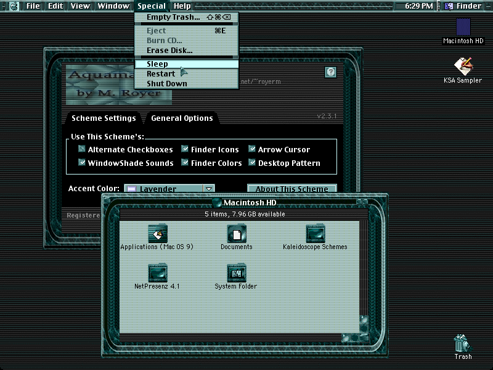Choose Shut Down from Special menu
Viewport: 493px width, 370px height.
click(187, 84)
